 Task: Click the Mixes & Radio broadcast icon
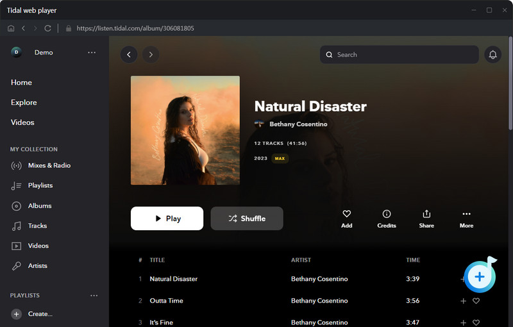pos(17,166)
